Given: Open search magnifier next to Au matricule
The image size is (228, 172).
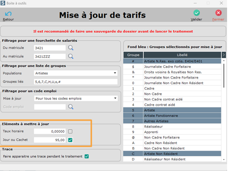Looking at the screenshot, I should [x=71, y=56].
